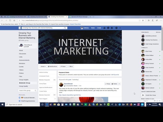
Task: Expand the More button under cover photo
Action: pyautogui.click(x=70, y=66)
